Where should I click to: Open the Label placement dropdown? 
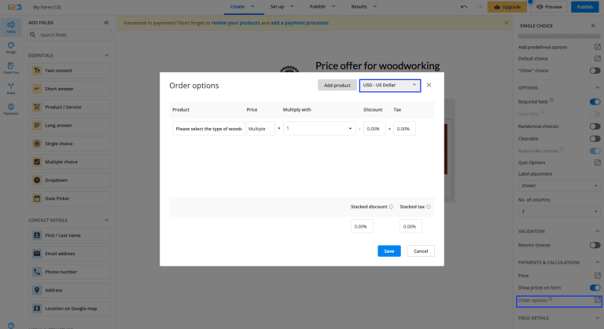click(559, 185)
